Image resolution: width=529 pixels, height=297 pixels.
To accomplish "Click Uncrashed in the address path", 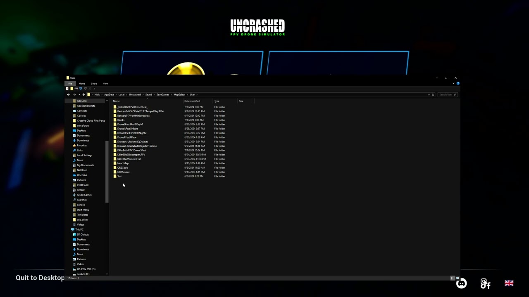I will pyautogui.click(x=135, y=94).
